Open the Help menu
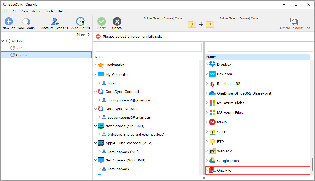 (61, 11)
